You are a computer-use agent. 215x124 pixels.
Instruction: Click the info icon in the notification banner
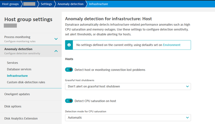pos(69,45)
